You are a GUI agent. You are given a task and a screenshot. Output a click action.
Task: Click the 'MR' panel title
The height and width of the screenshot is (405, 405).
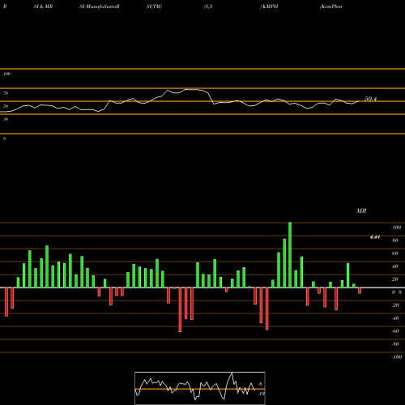[361, 211]
